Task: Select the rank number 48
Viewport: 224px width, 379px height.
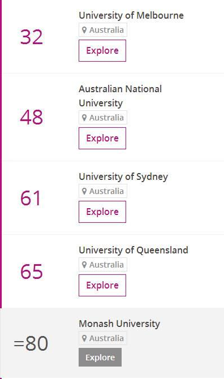Action: [x=32, y=117]
